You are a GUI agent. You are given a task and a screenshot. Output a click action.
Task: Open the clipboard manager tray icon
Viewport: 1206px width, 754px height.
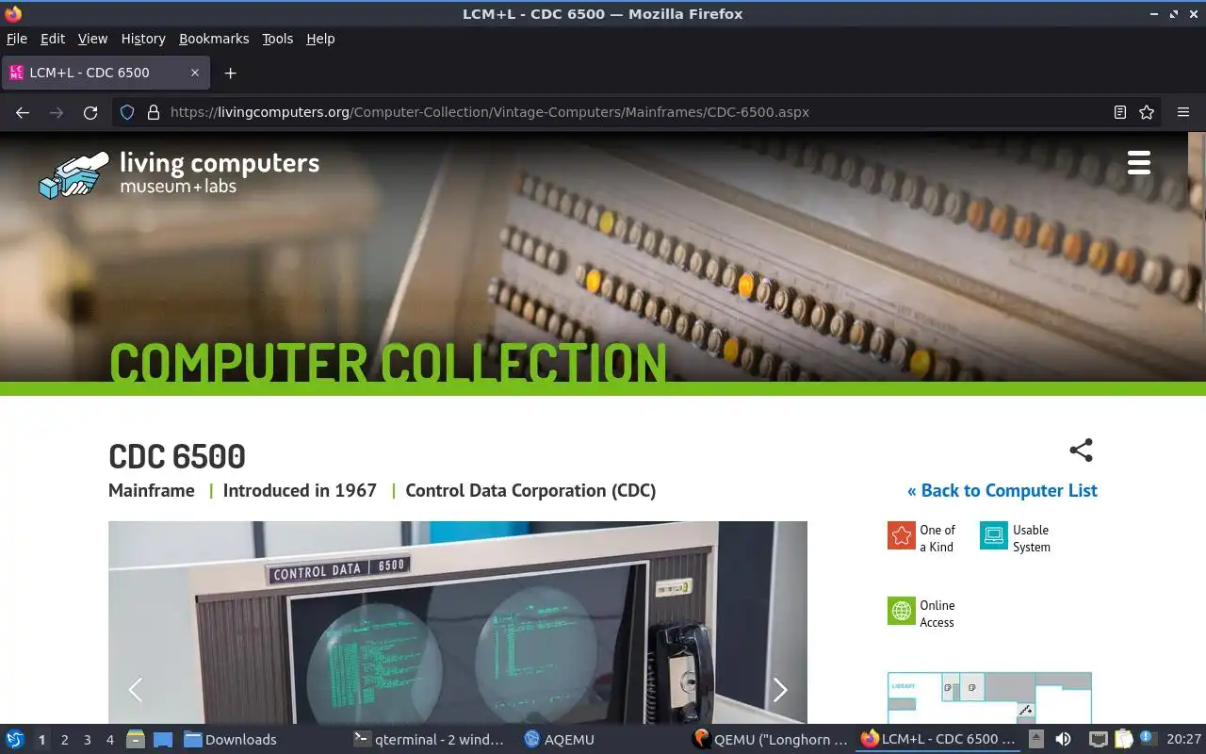click(x=1123, y=739)
